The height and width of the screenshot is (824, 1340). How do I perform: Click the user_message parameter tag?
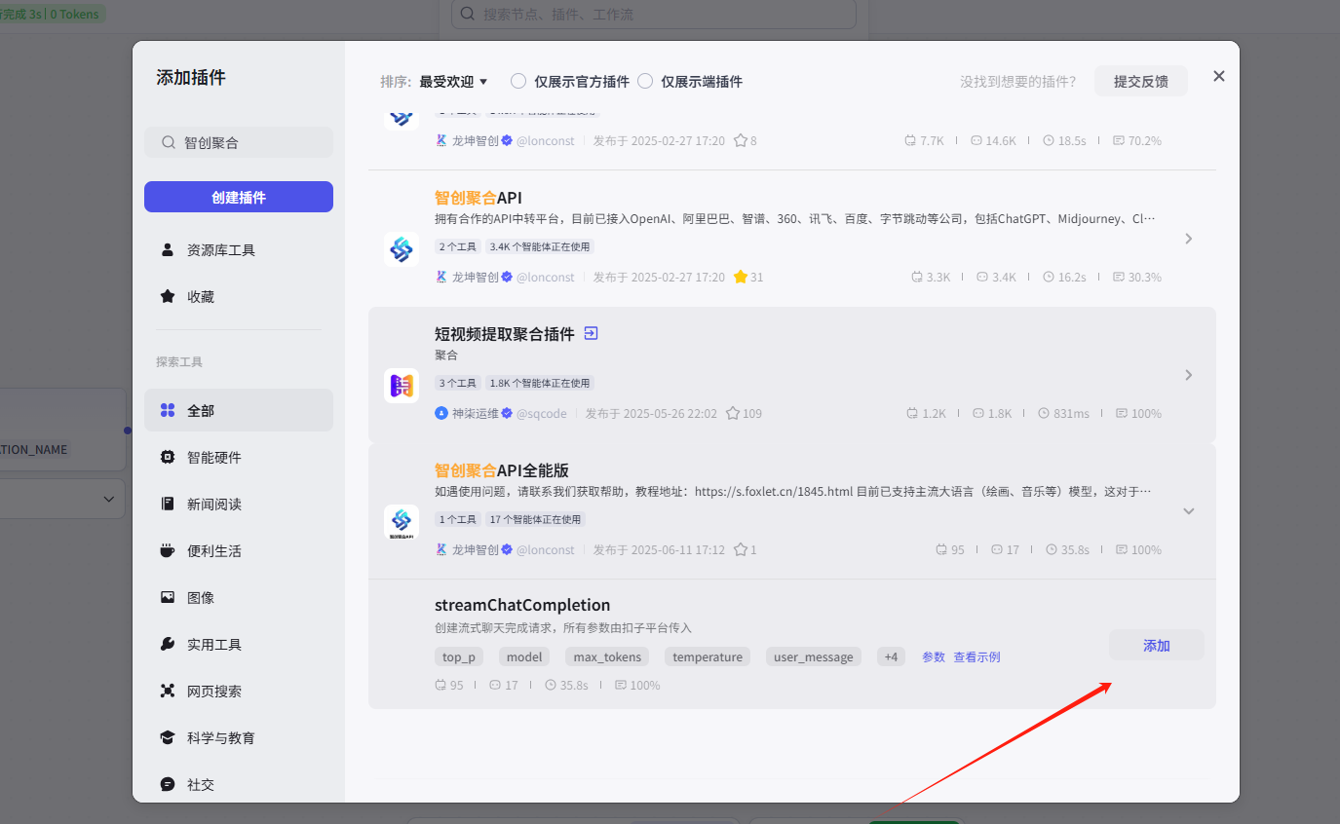pyautogui.click(x=814, y=656)
